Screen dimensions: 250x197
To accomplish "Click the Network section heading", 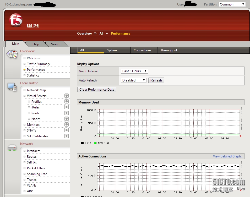I will coord(27,144).
